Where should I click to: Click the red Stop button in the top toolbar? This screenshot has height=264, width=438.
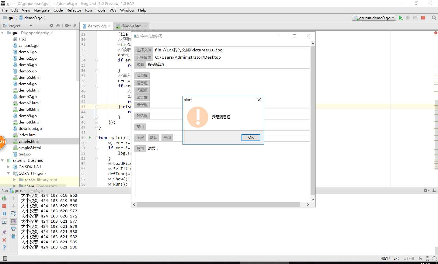[x=423, y=18]
